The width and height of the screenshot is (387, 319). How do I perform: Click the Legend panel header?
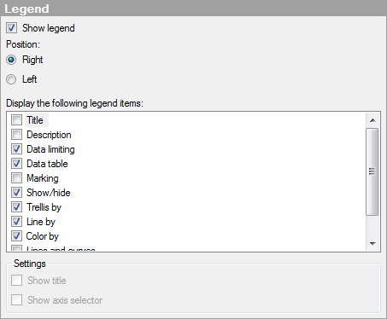[193, 9]
